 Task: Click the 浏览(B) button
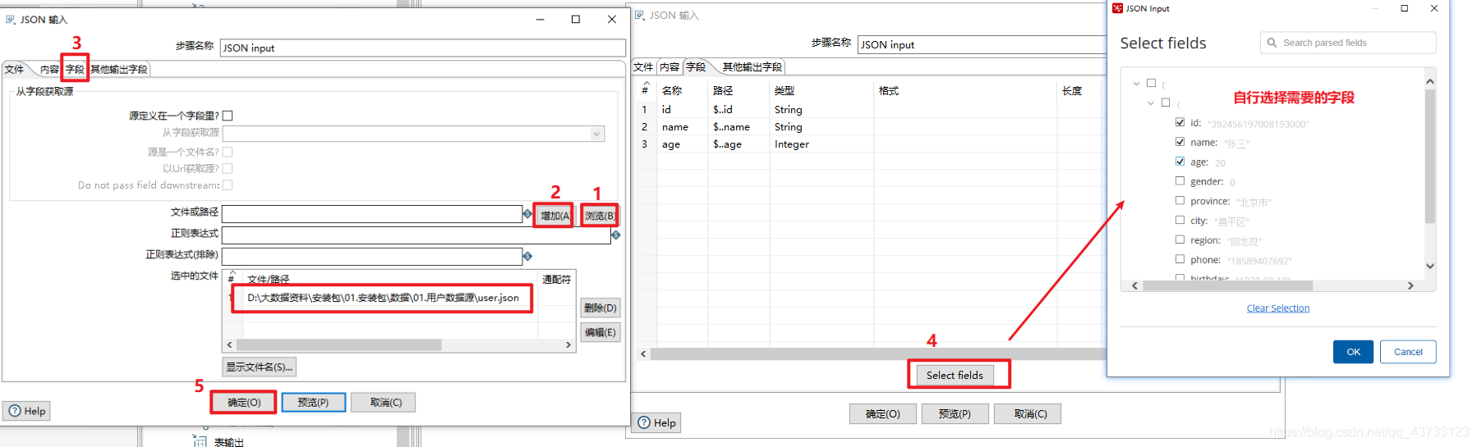600,216
